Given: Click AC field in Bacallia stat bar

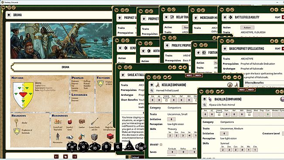Looking at the screenshot, I should (x=212, y=114).
